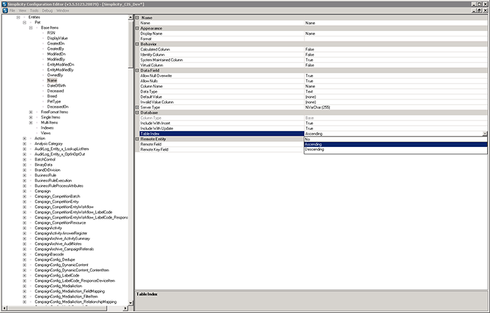This screenshot has width=490, height=313.
Task: Expand the Action entity node
Action: (24, 138)
